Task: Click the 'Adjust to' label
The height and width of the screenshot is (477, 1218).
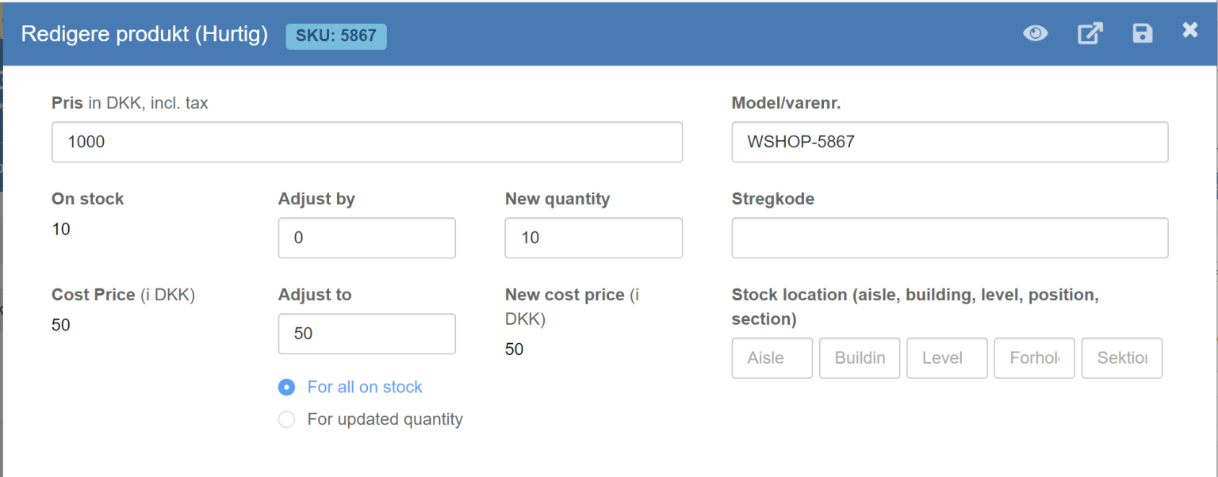Action: coord(315,295)
